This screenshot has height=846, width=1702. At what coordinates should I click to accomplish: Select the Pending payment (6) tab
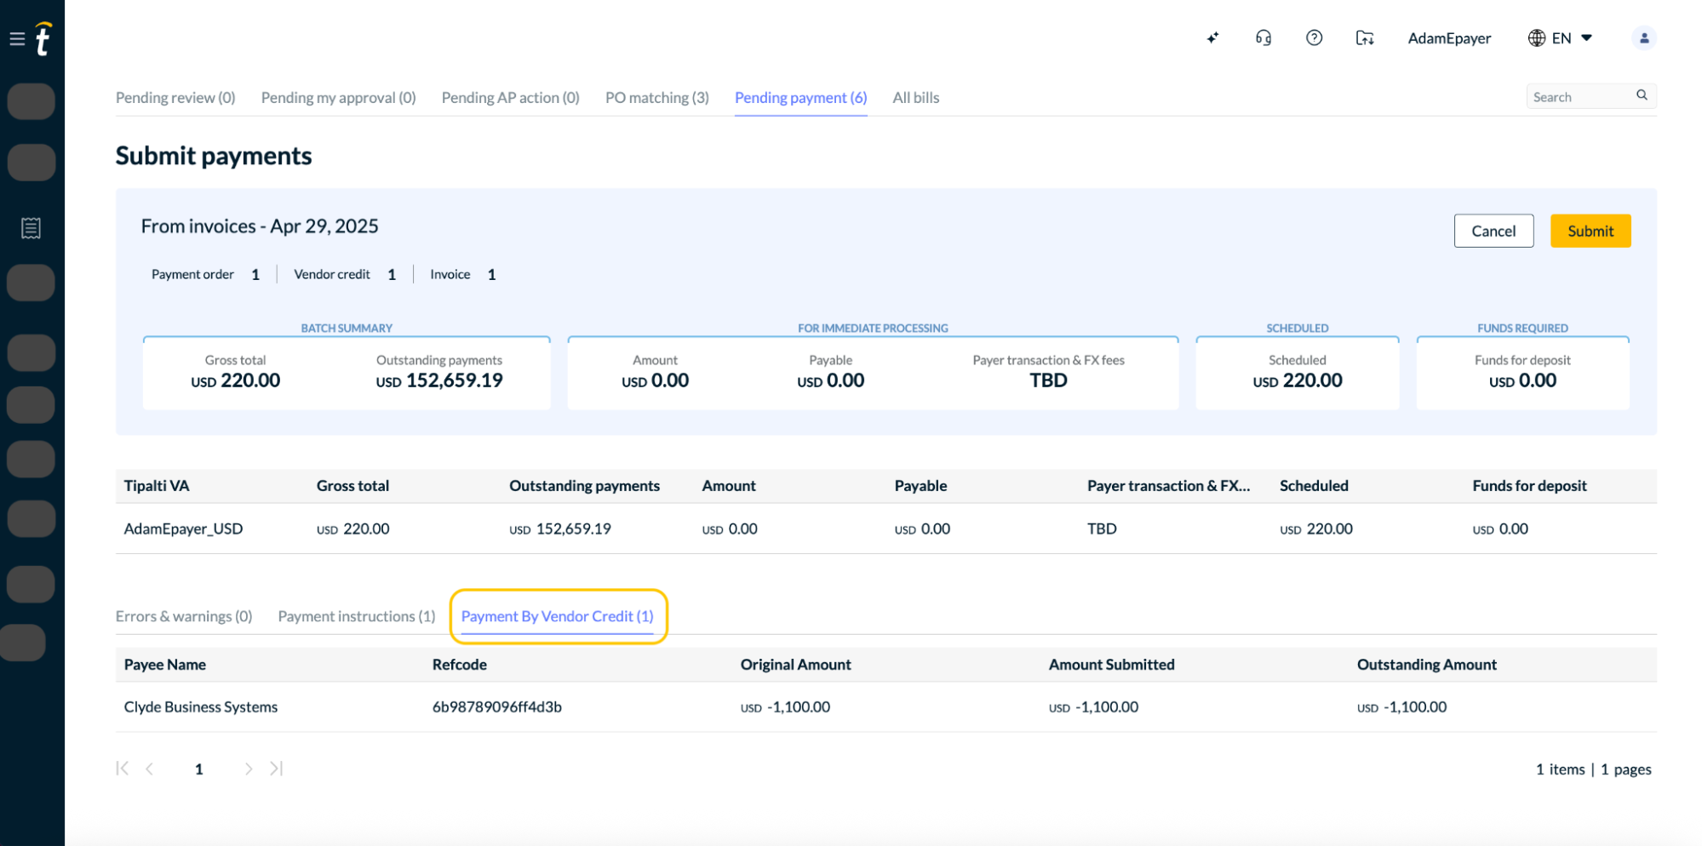click(x=800, y=98)
